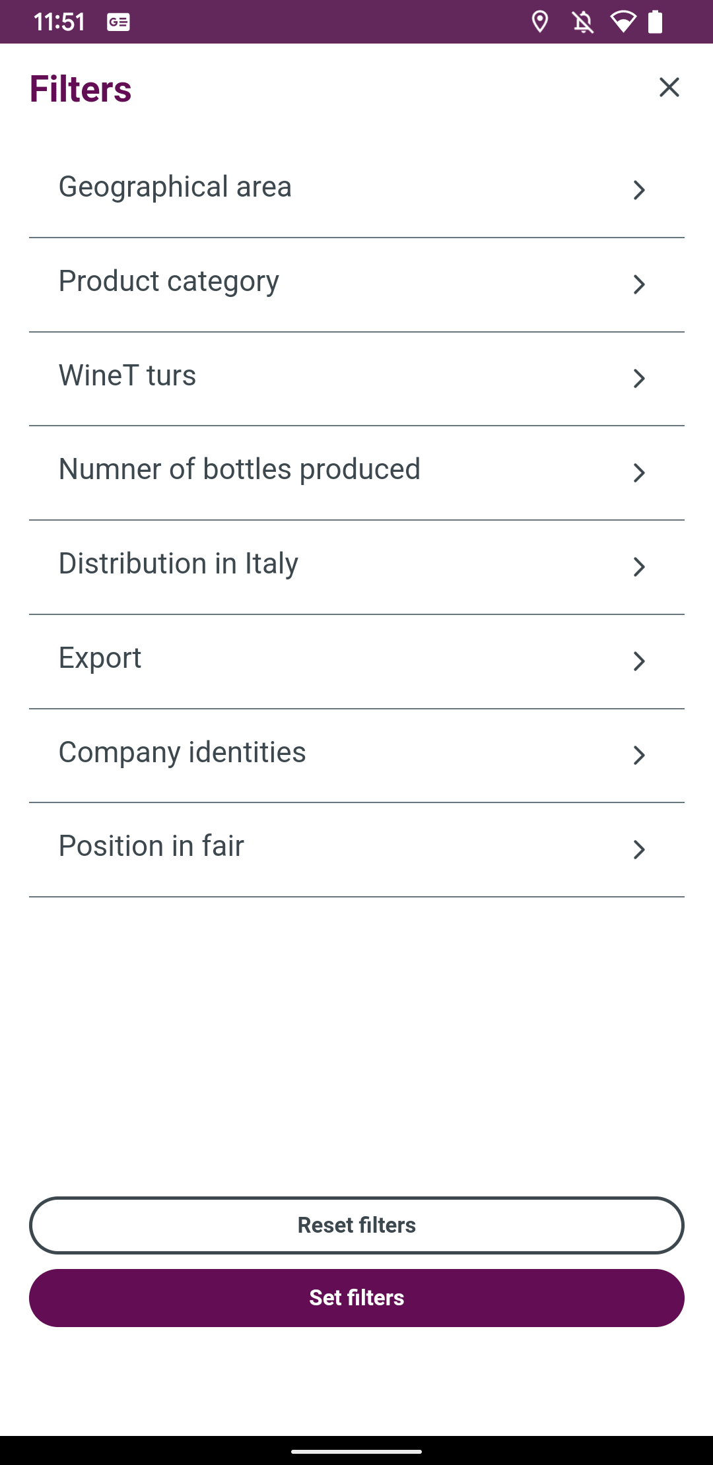Open the Distribution in Italy filter
Image resolution: width=713 pixels, height=1465 pixels.
178,564
